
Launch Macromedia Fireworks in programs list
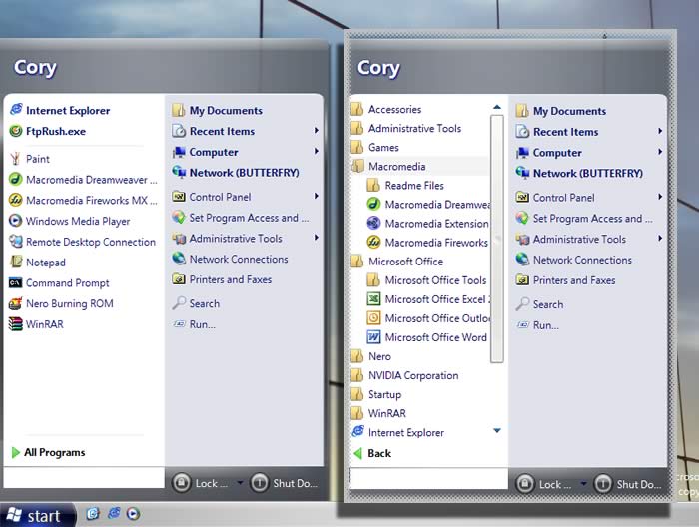(428, 243)
